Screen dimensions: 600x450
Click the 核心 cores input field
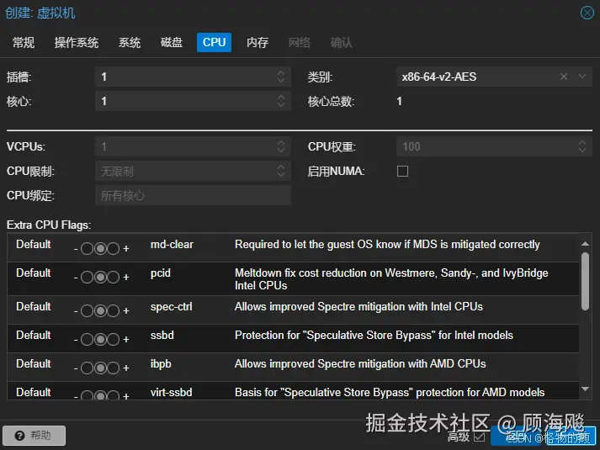pos(193,101)
